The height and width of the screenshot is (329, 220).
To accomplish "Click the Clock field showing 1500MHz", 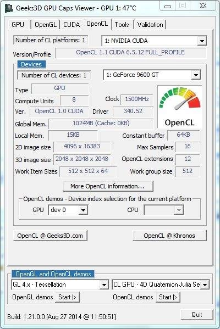I will pyautogui.click(x=137, y=99).
